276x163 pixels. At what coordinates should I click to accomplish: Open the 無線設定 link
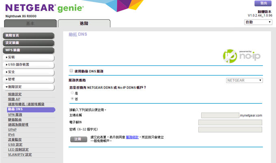(15, 94)
